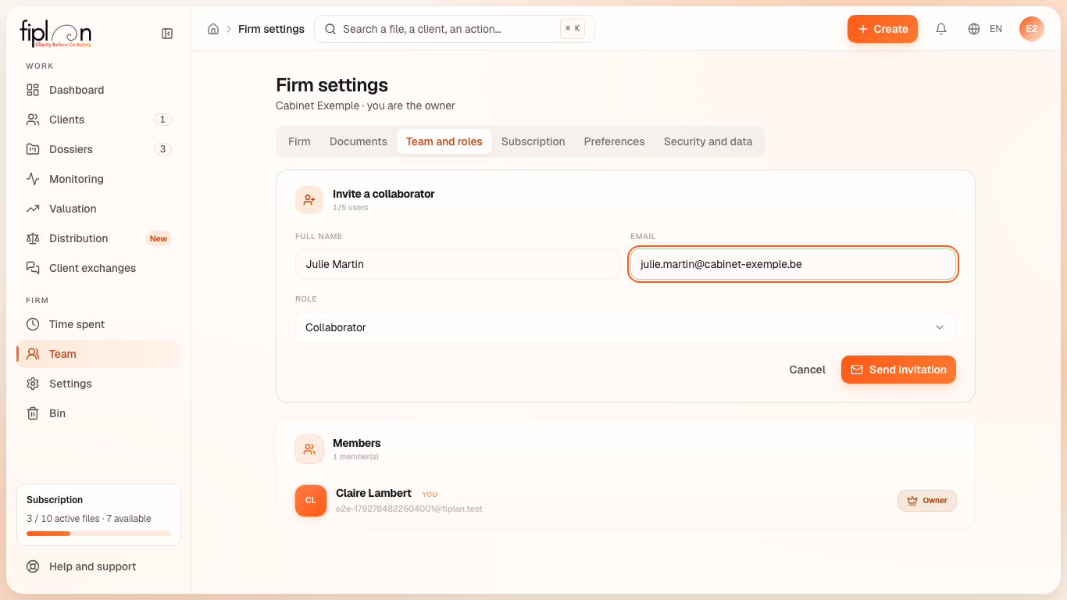Viewport: 1067px width, 600px height.
Task: Click the Members group icon
Action: 309,449
